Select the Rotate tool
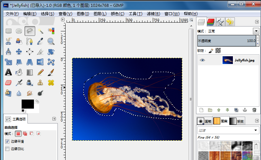The image size is (261, 160). [x=51, y=52]
